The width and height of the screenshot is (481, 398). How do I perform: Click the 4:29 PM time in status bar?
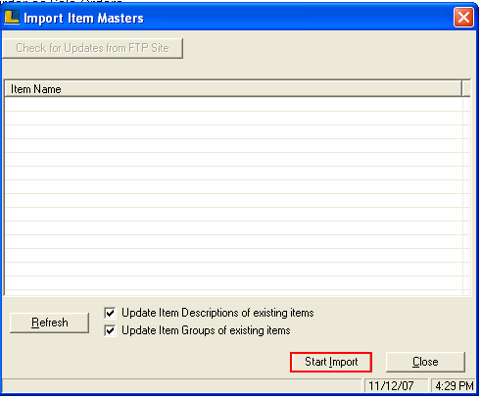coord(455,386)
